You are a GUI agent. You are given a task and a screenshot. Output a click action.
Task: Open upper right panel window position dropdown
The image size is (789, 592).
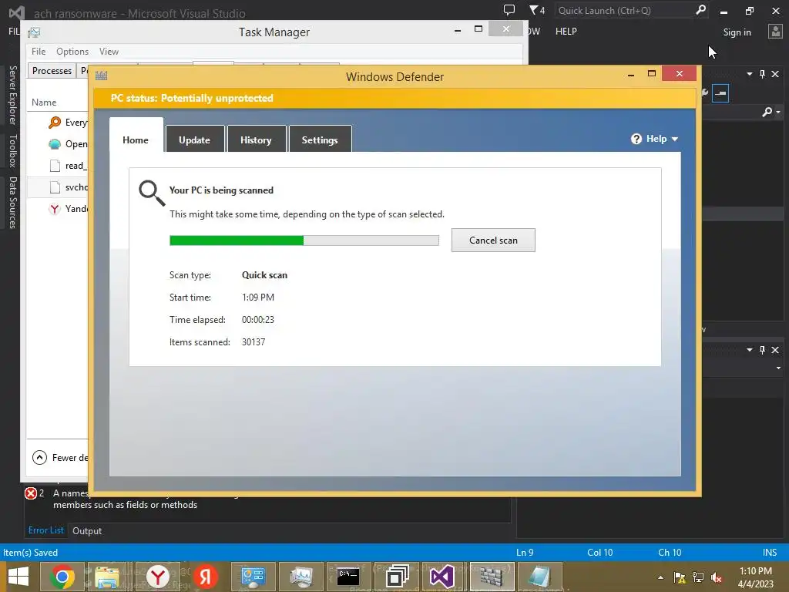point(750,74)
